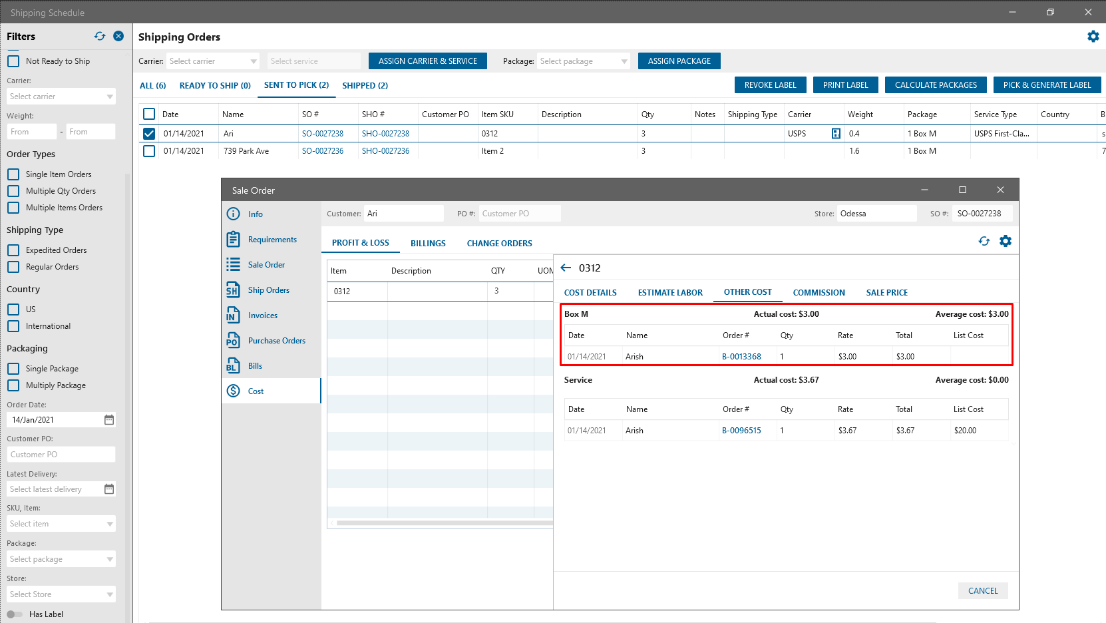
Task: Click the Bills sidebar icon
Action: click(x=233, y=366)
